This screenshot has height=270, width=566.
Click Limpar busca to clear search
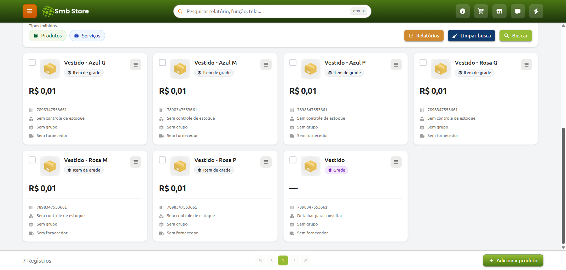coord(472,36)
